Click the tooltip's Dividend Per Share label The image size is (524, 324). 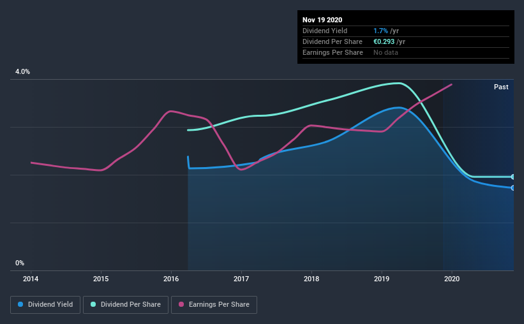pos(332,41)
